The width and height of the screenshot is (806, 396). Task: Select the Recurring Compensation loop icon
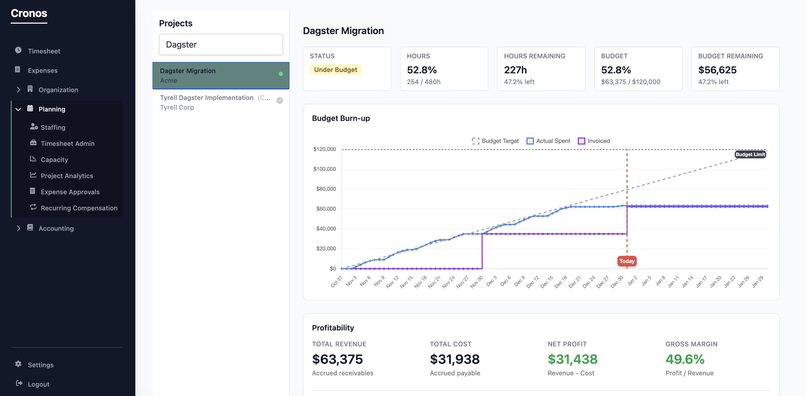click(34, 208)
